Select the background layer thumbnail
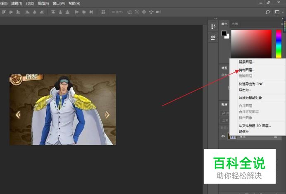 232,137
